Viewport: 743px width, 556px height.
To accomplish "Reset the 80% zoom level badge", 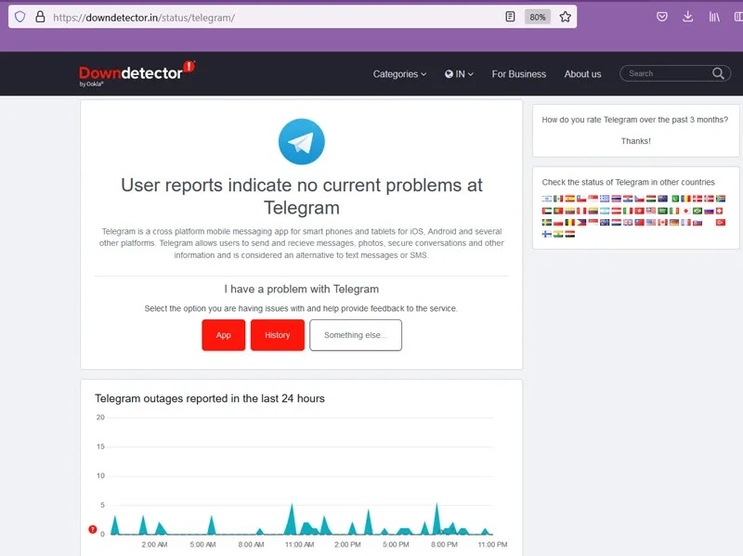I will click(x=538, y=17).
